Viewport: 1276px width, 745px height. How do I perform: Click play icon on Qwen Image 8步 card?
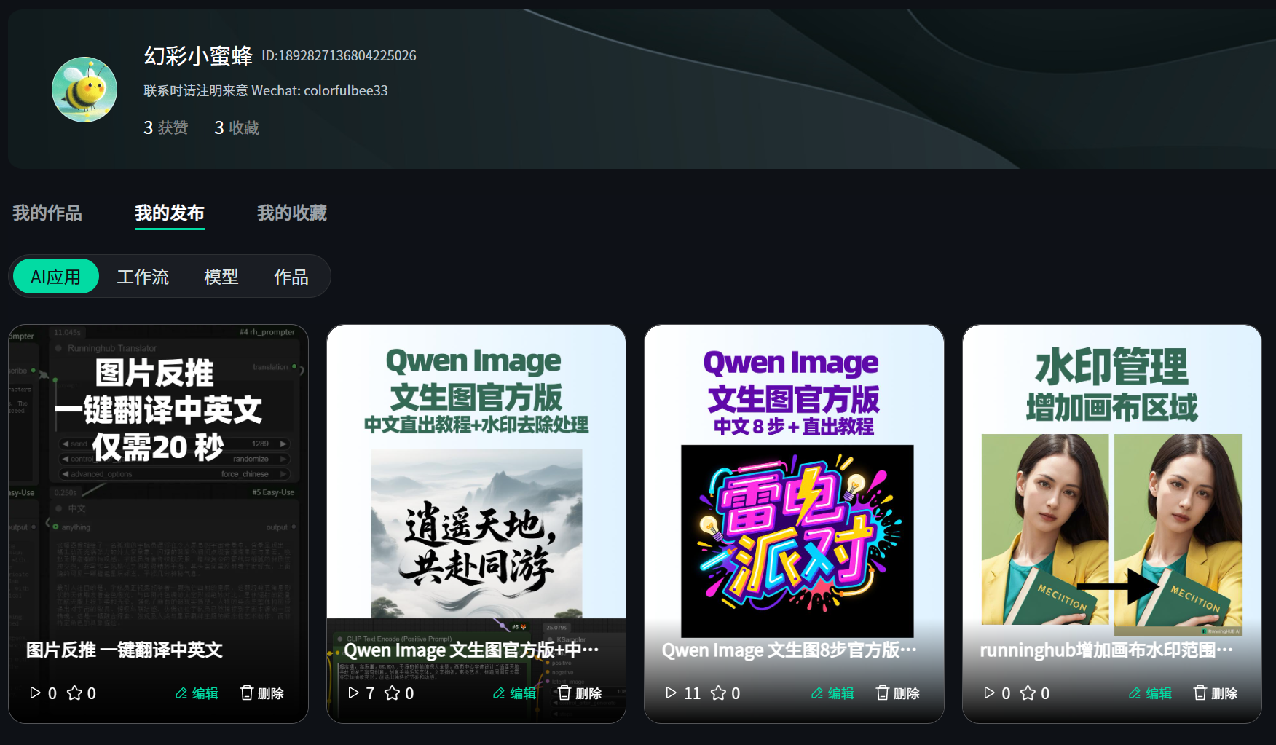pyautogui.click(x=671, y=693)
